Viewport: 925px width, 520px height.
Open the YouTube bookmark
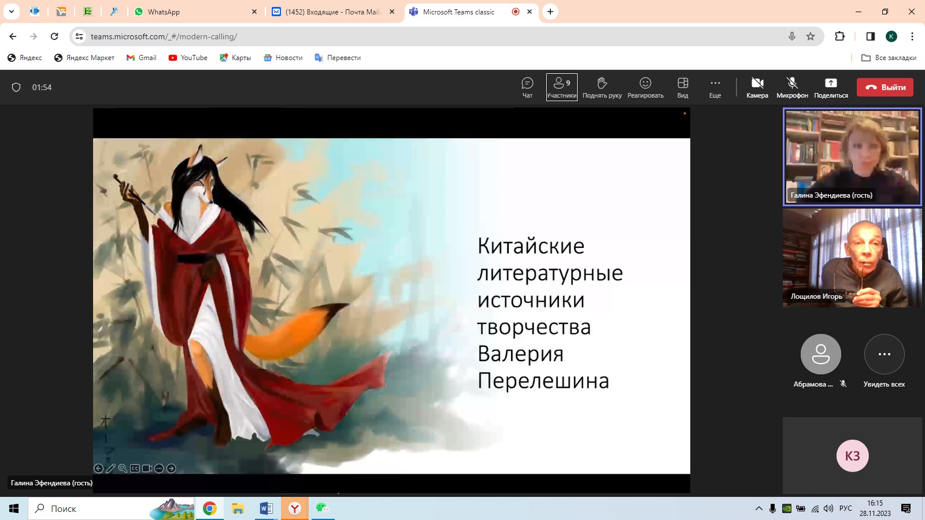pyautogui.click(x=188, y=58)
